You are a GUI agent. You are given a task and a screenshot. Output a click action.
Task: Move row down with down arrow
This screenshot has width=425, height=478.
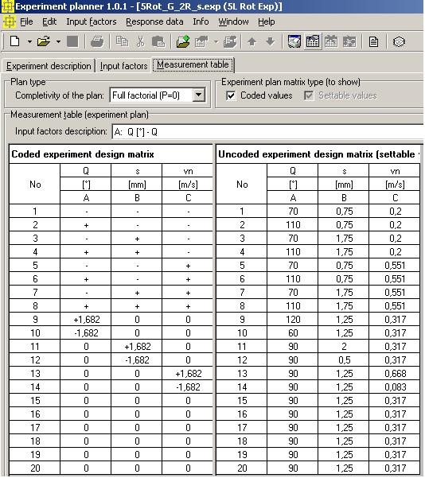pos(271,41)
